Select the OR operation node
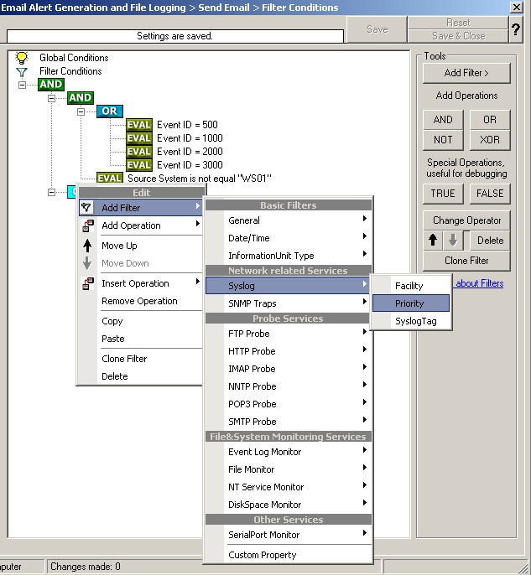Screen dimensions: 531x575 (109, 111)
